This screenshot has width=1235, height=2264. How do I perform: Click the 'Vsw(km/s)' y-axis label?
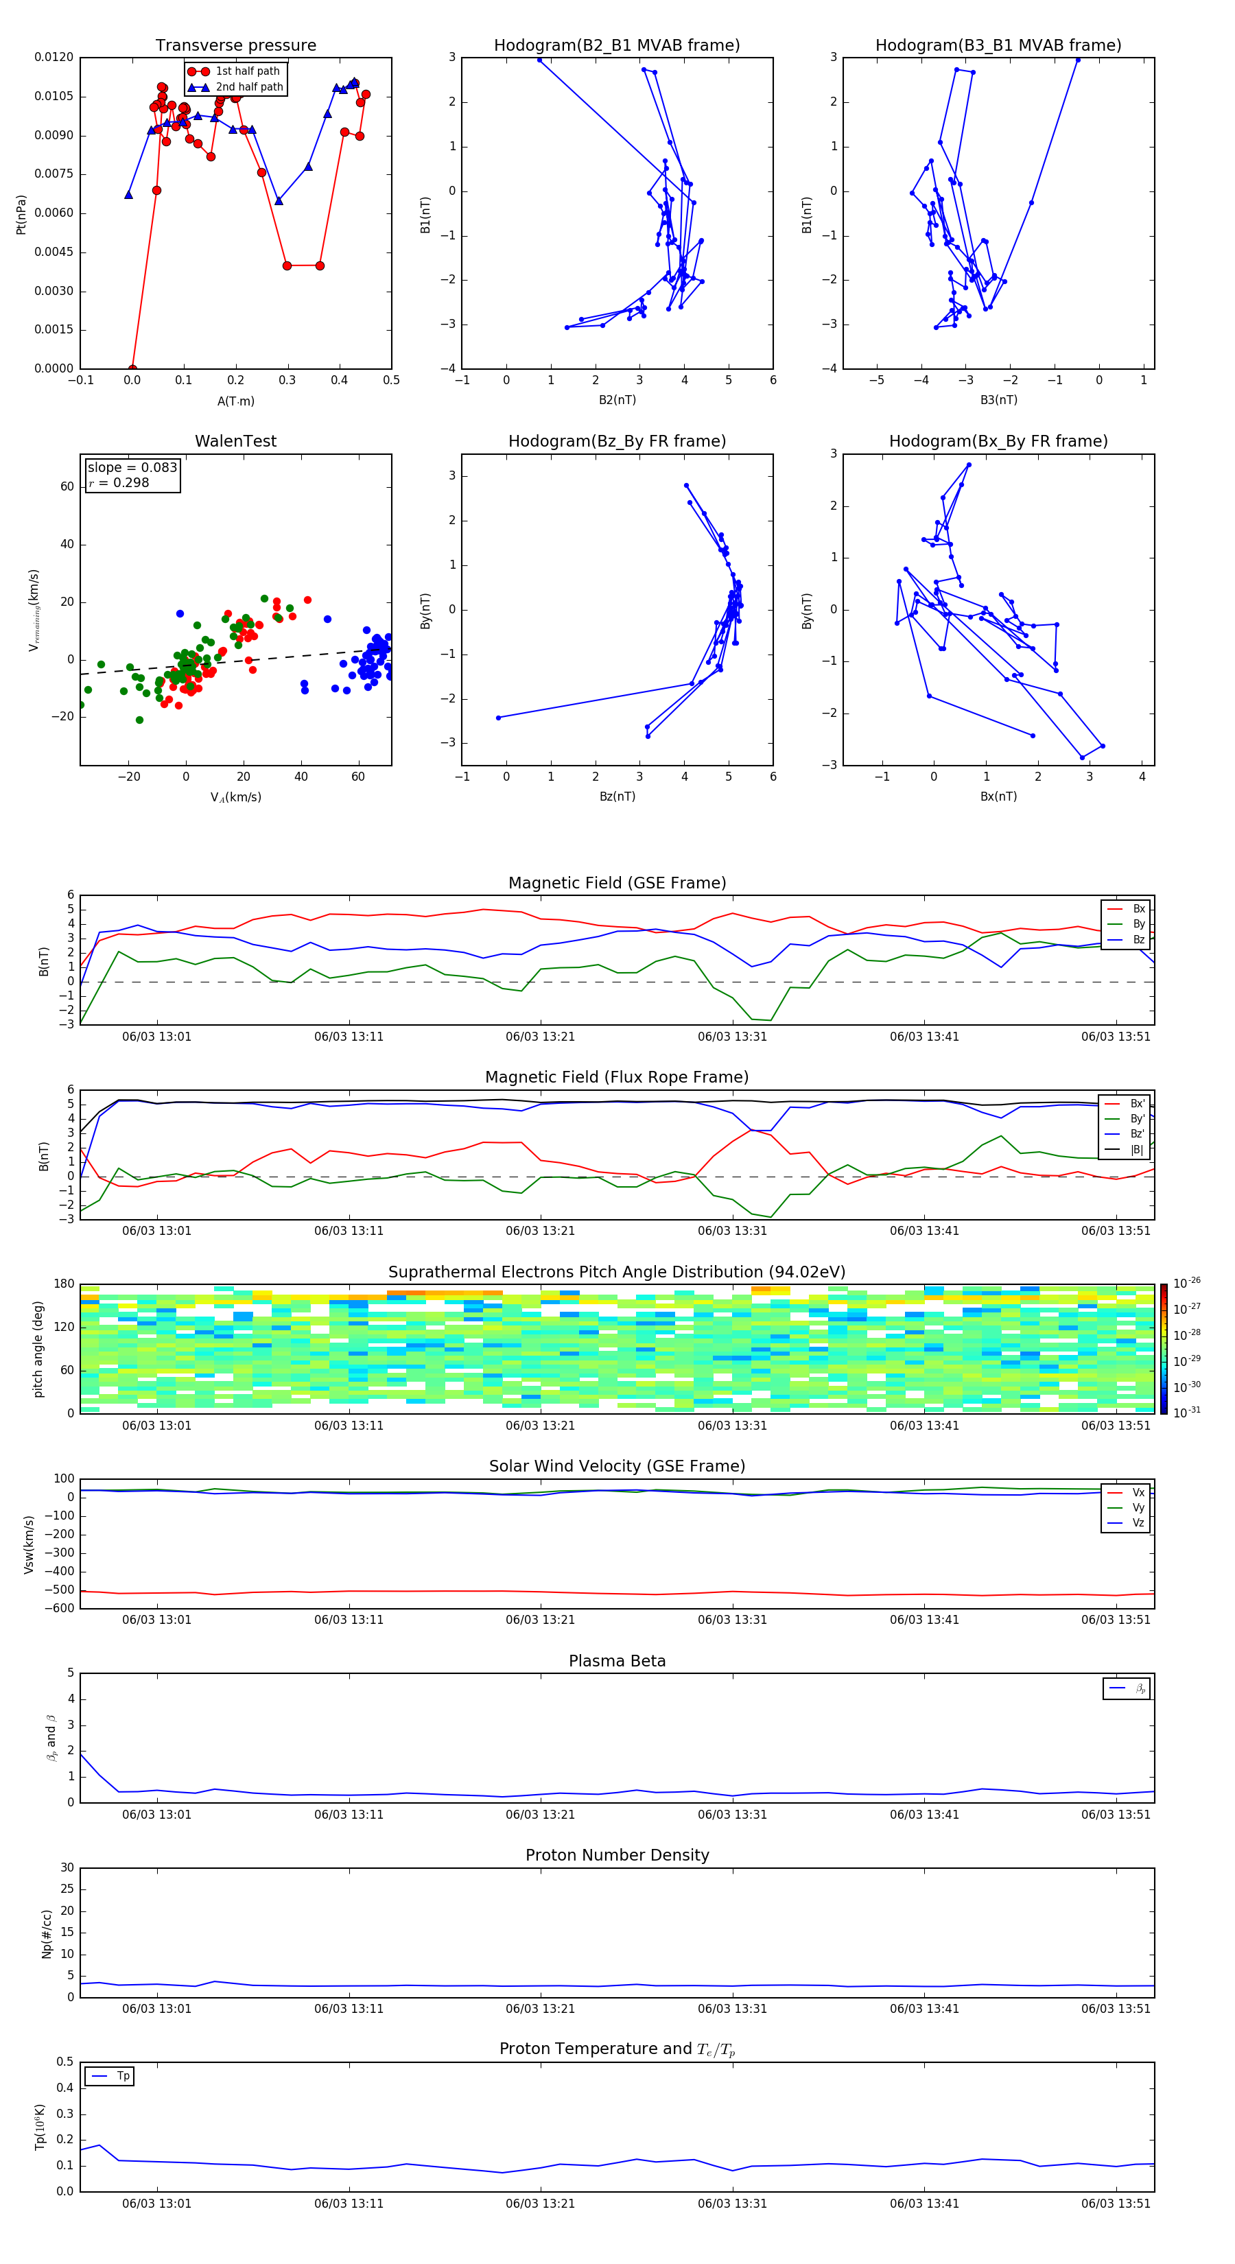(x=29, y=1544)
